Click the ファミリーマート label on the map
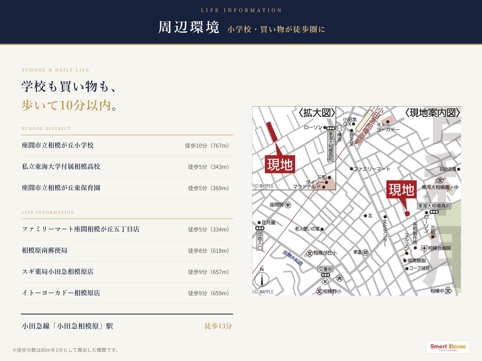The width and height of the screenshot is (482, 361). (x=372, y=169)
